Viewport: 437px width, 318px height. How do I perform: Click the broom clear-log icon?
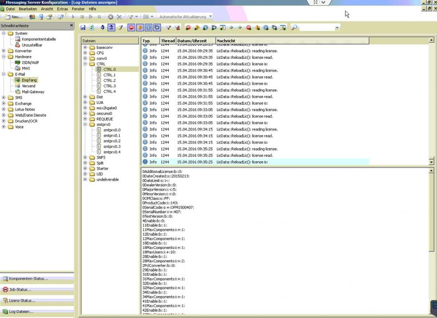pos(120,28)
